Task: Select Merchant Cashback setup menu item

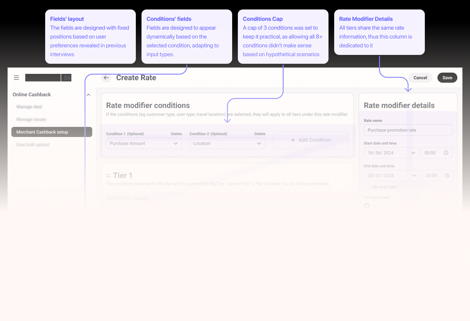Action: tap(52, 132)
